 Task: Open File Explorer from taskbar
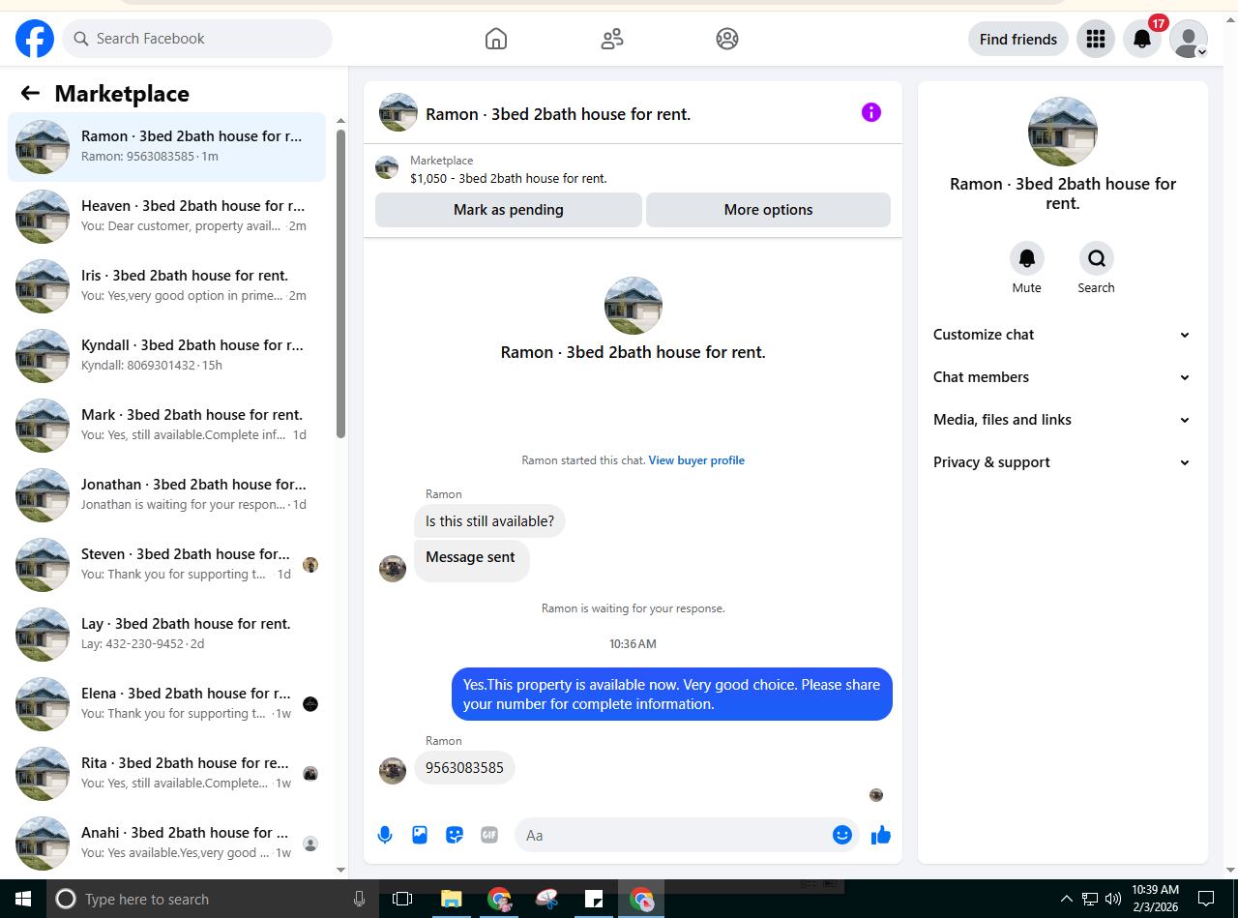[x=452, y=899]
